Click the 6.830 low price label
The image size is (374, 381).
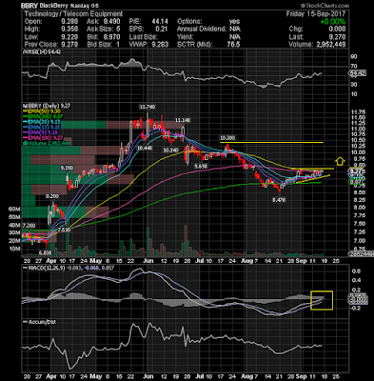[x=45, y=253]
